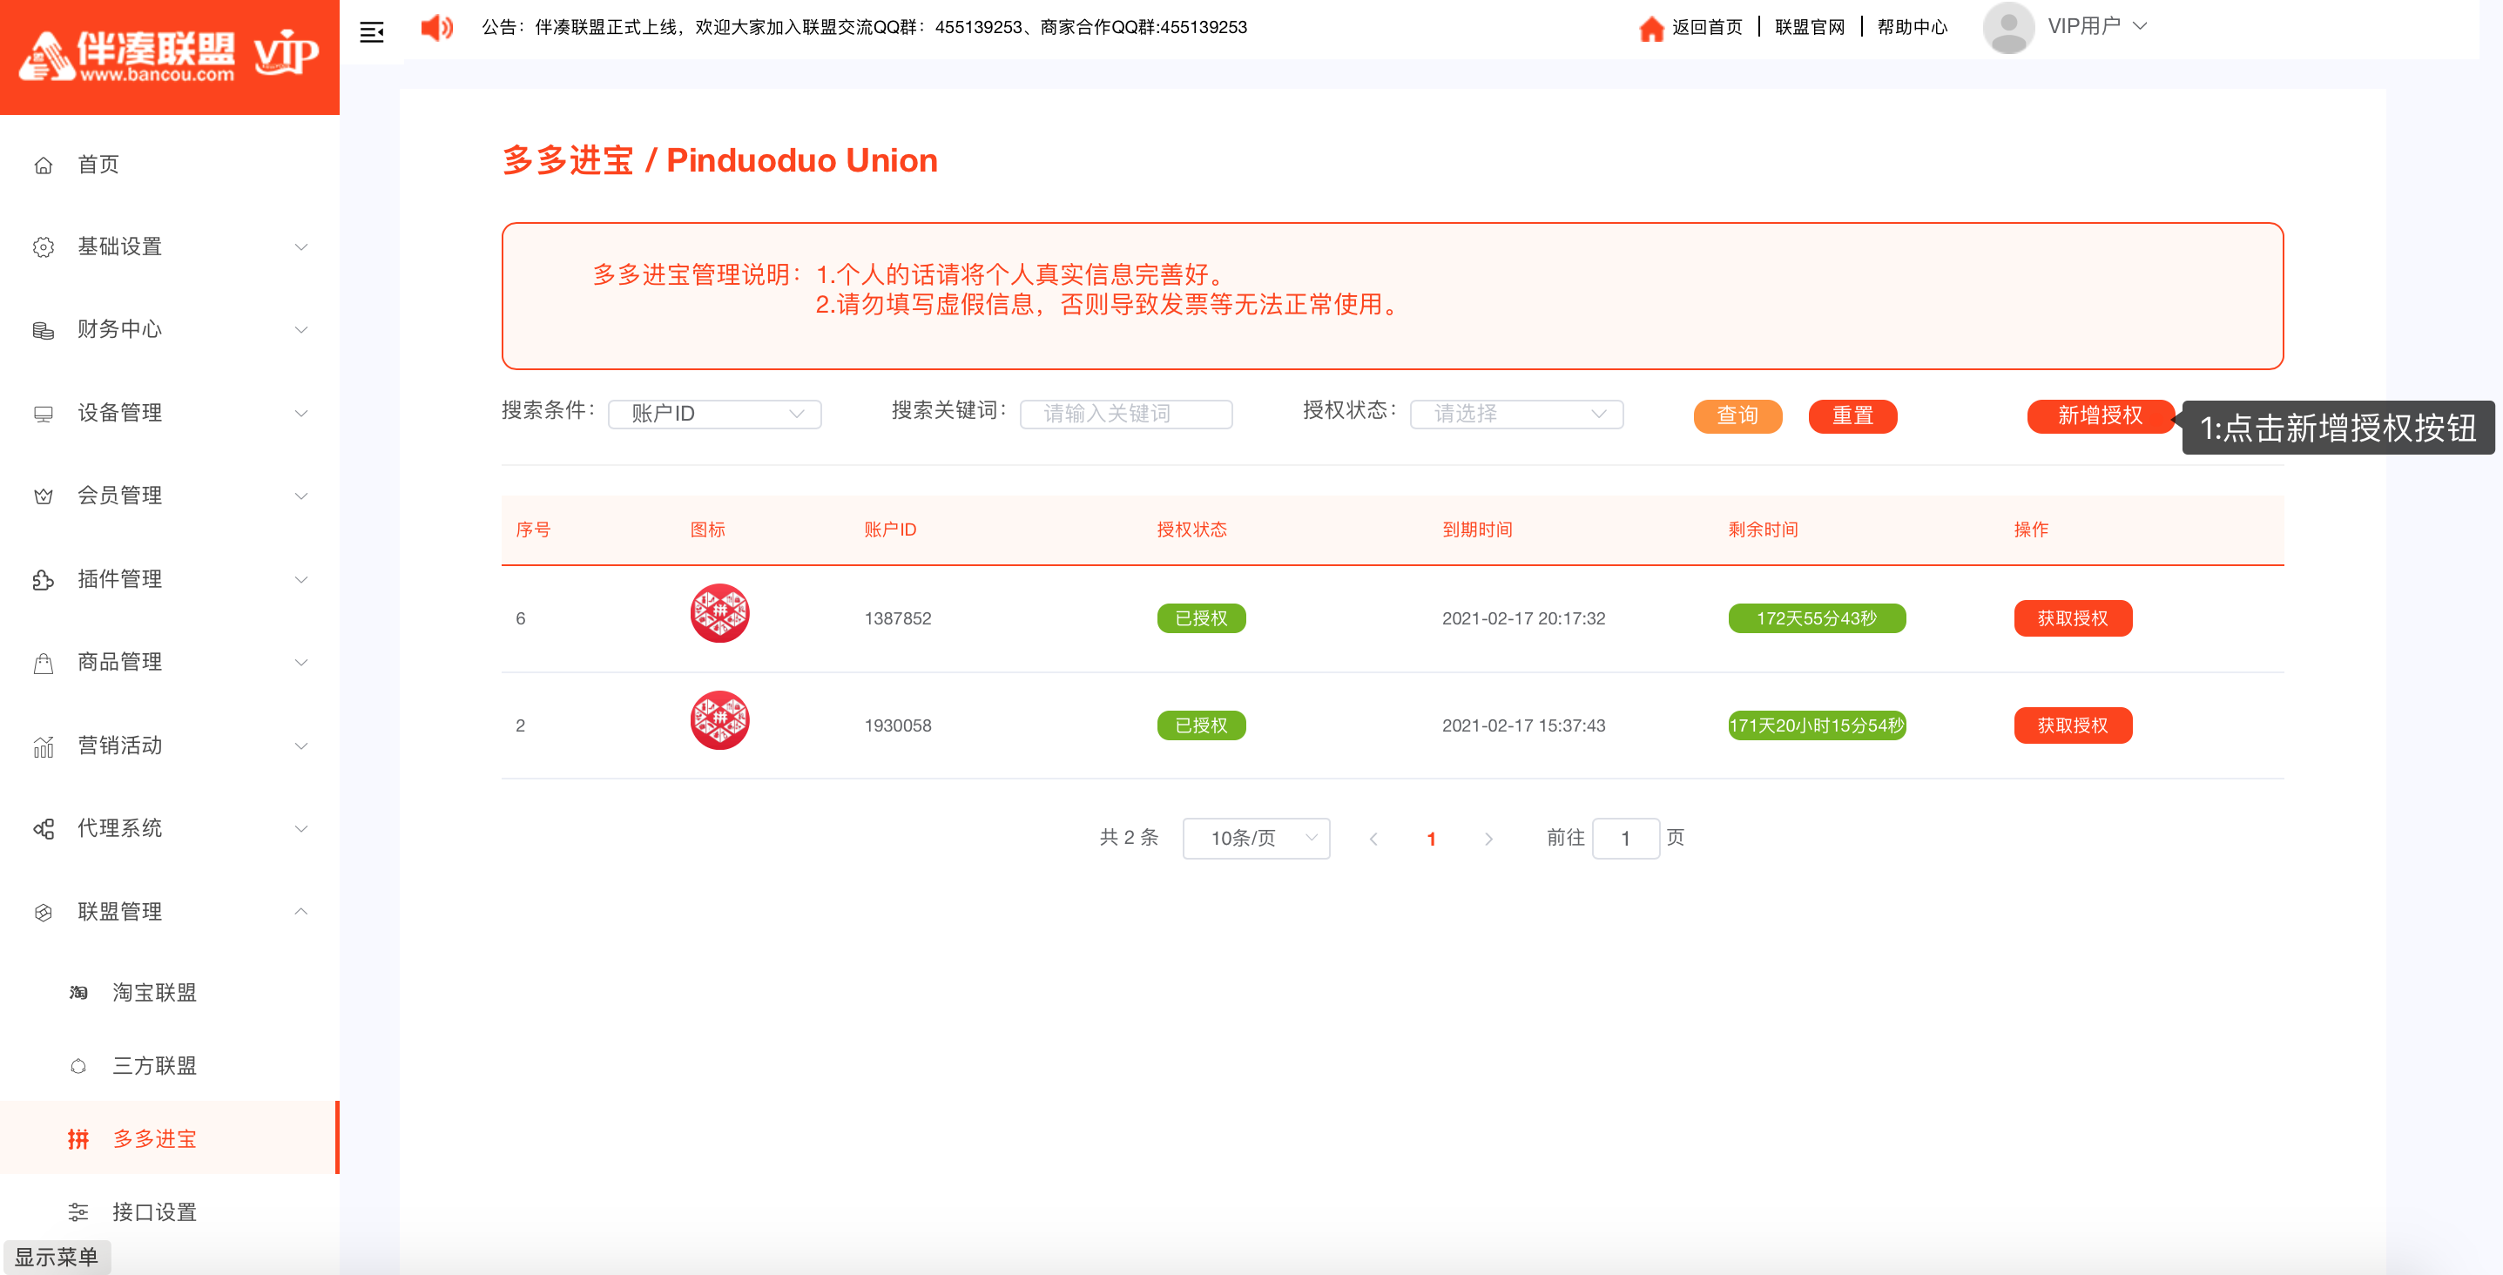Open the 淘宝联盟 submenu item

[x=170, y=992]
